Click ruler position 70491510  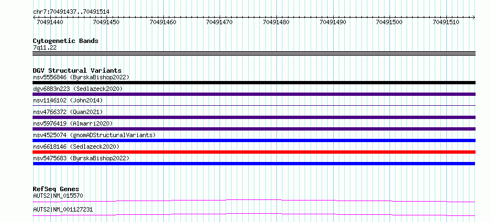446,22
